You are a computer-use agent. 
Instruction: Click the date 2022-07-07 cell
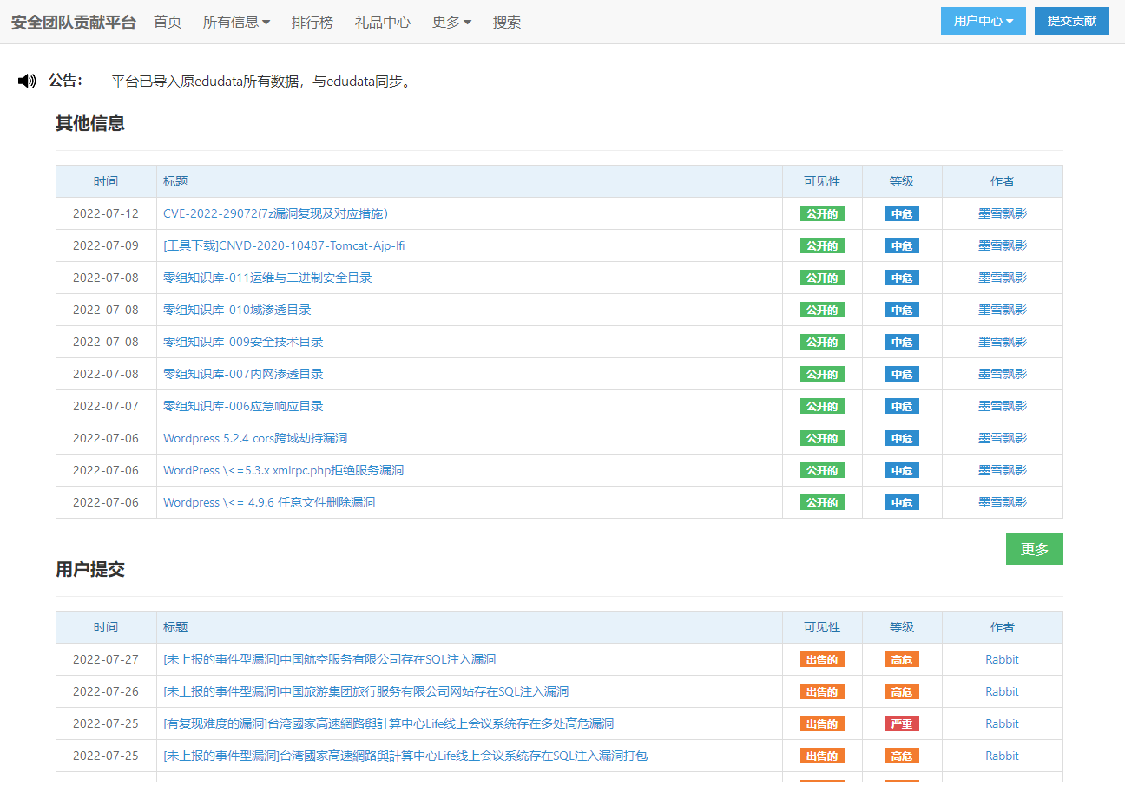pyautogui.click(x=106, y=406)
